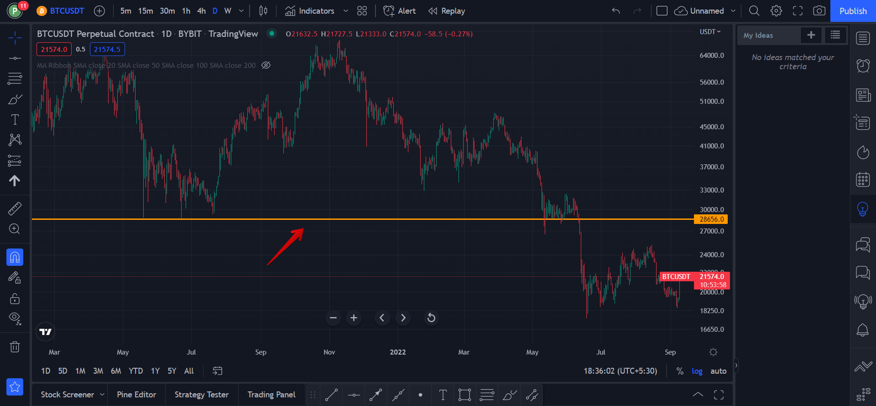Viewport: 876px width, 406px height.
Task: Open the go to date calendar
Action: pyautogui.click(x=218, y=371)
